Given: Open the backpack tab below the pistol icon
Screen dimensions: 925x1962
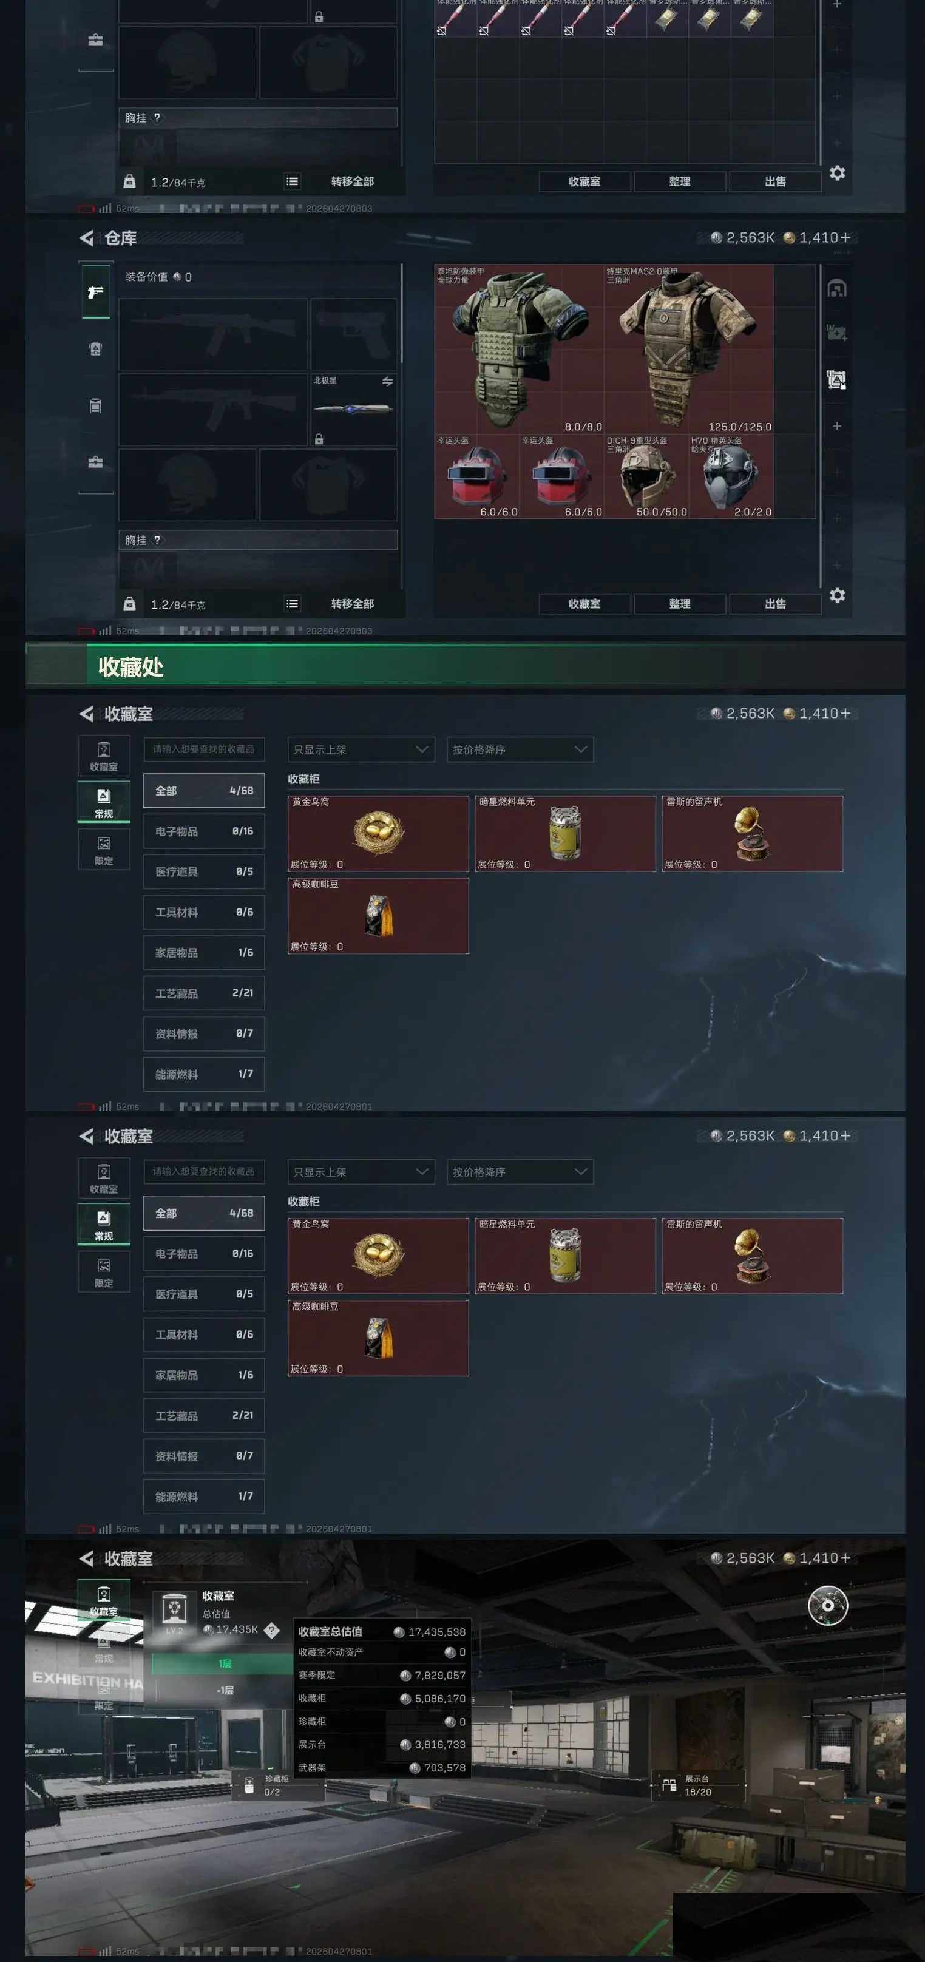Looking at the screenshot, I should click(x=95, y=349).
